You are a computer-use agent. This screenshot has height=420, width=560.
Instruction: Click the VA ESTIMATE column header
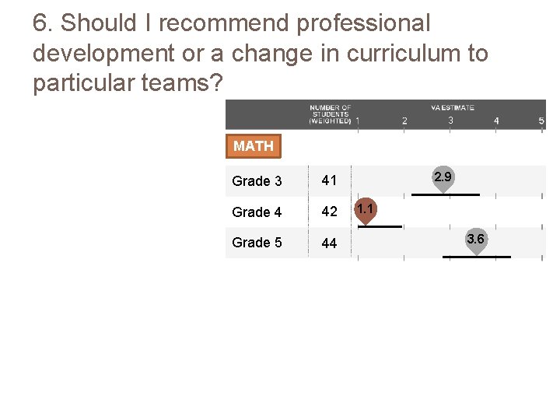[x=452, y=107]
